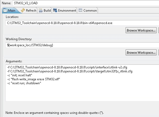Click the flash write_image erase STM32.elf line
This screenshot has height=117, width=159.
(34, 79)
